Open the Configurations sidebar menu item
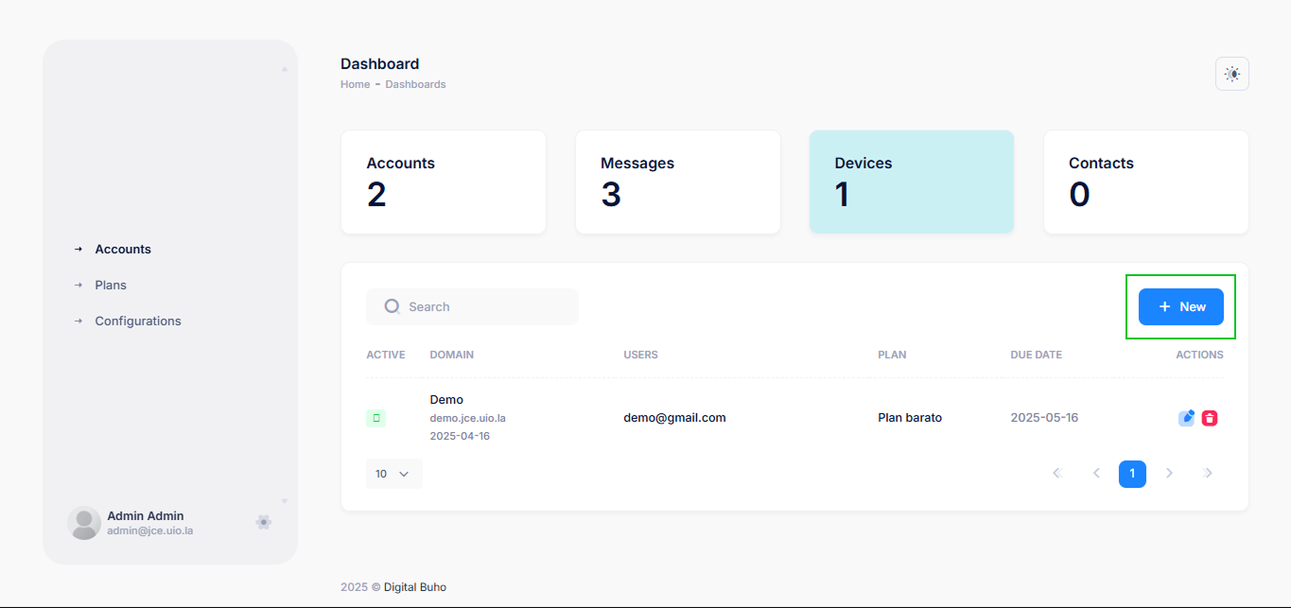This screenshot has width=1291, height=608. pos(138,321)
